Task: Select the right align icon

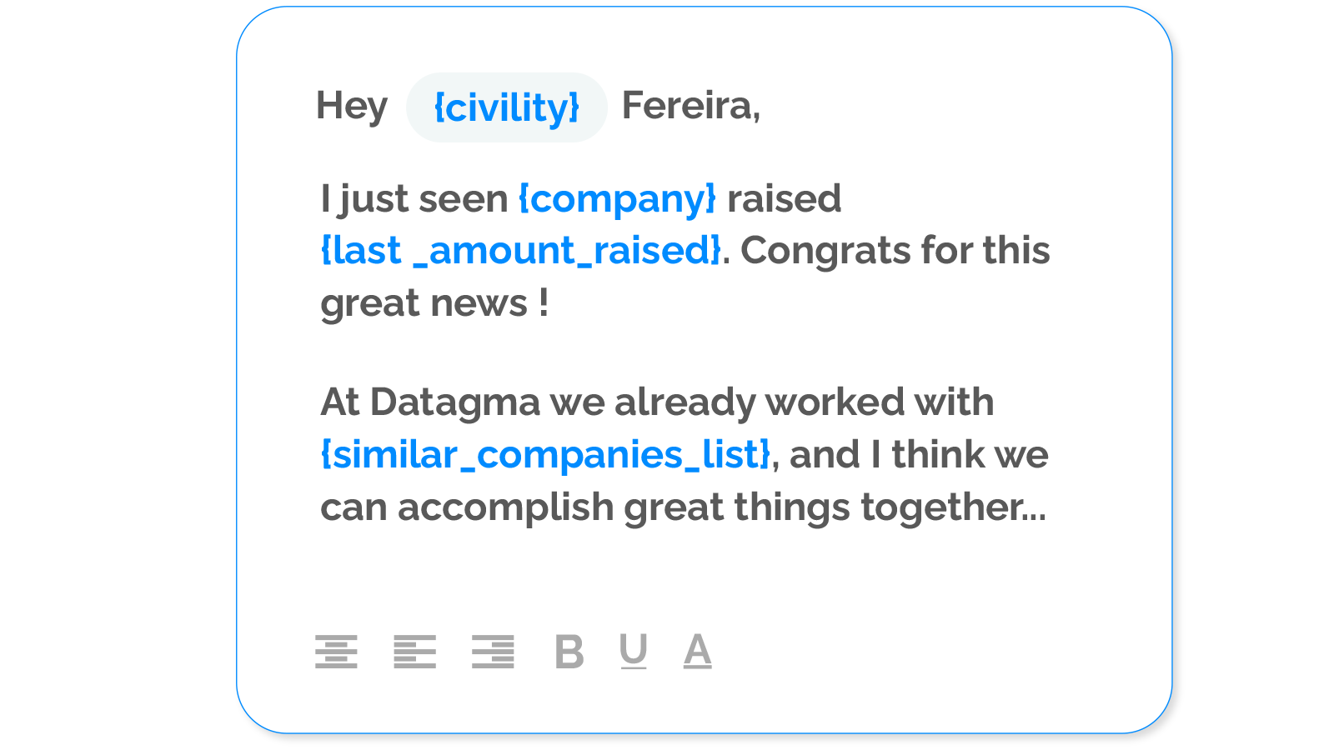Action: (x=493, y=652)
